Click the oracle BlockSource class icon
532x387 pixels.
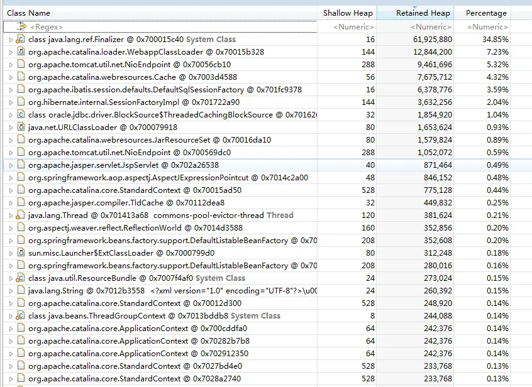(x=21, y=114)
